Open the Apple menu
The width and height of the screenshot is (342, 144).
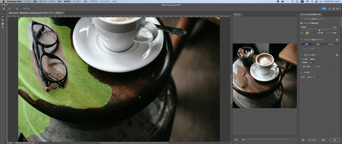tap(4, 1)
